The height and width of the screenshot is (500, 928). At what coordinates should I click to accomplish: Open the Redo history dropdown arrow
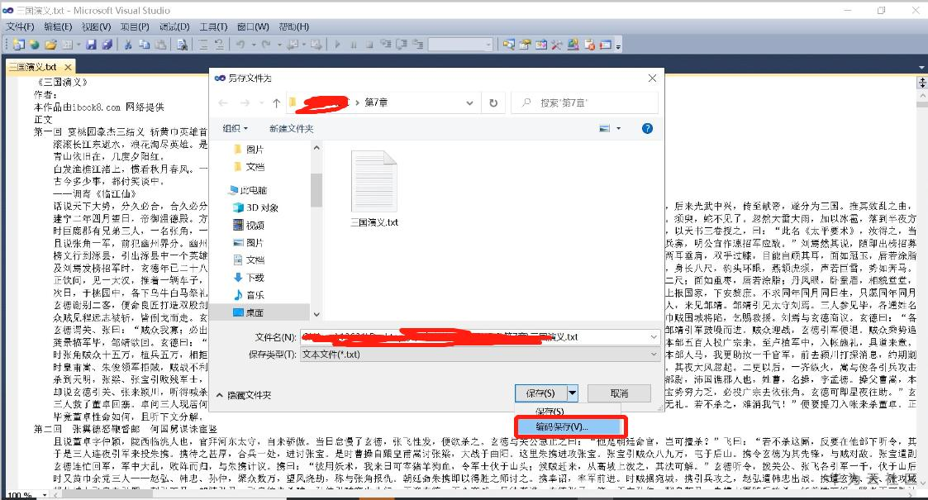[279, 45]
